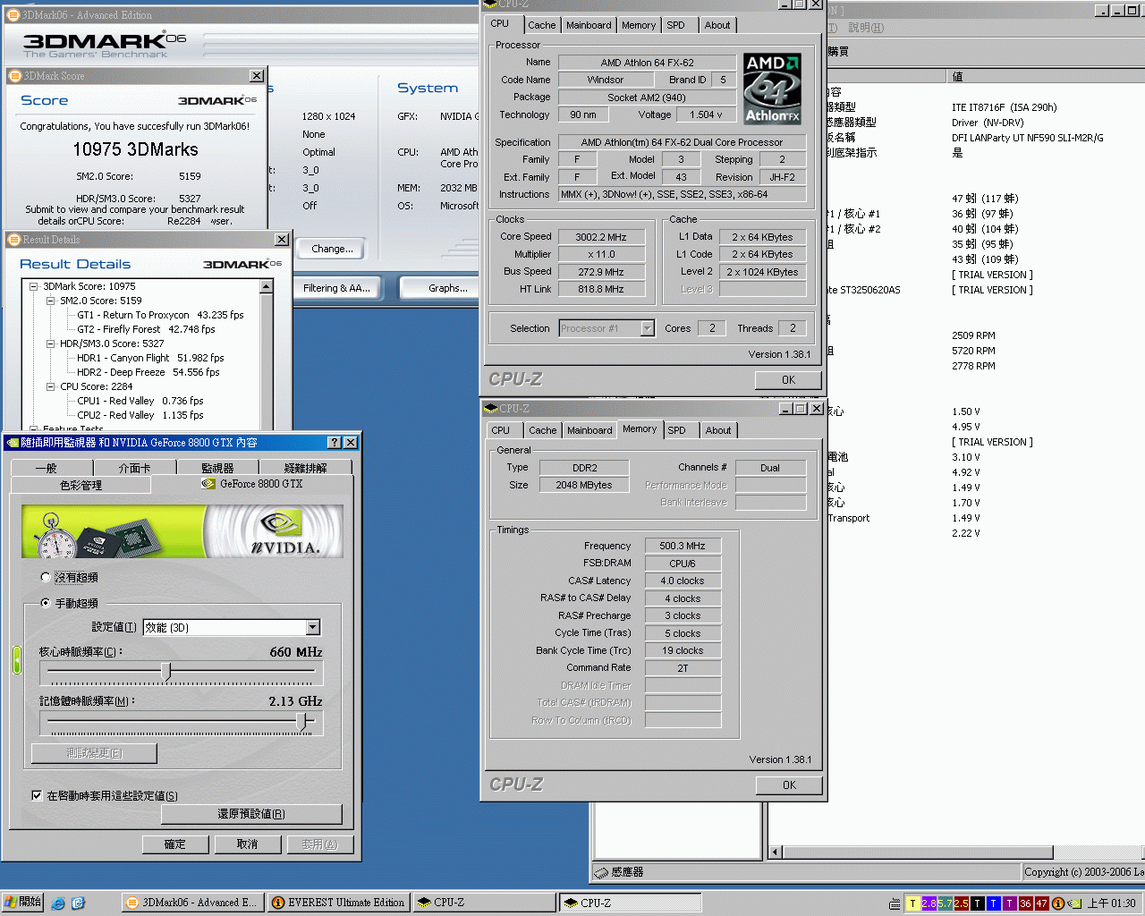Switch to the 疑難排解 tab
1145x916 pixels.
(305, 468)
